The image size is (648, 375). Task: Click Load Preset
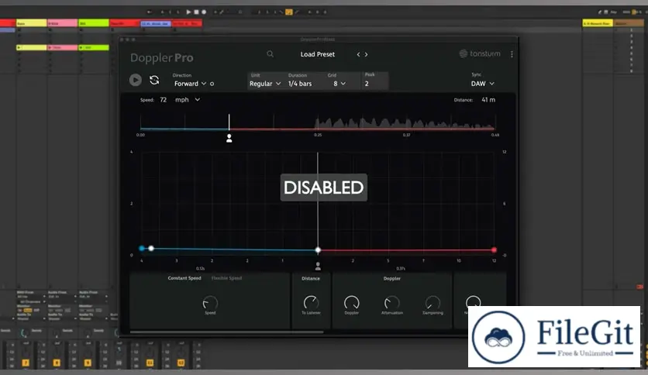pyautogui.click(x=317, y=54)
